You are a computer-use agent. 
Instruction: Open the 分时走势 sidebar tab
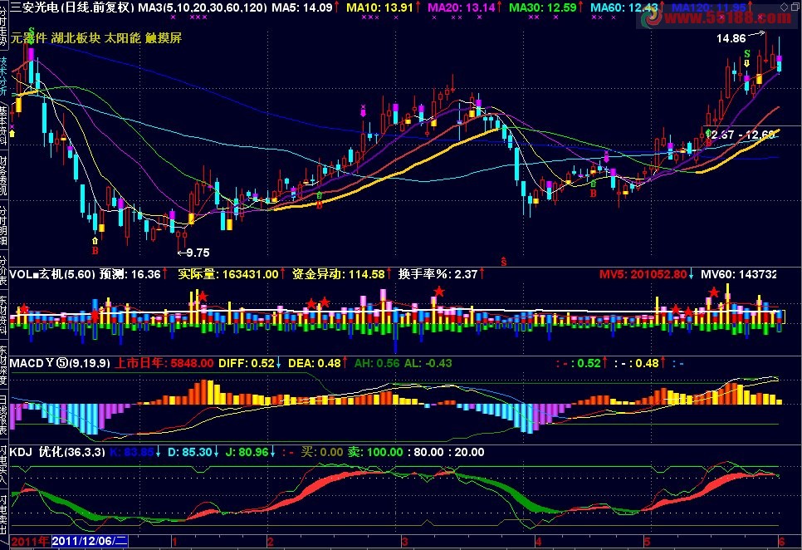pyautogui.click(x=3, y=25)
